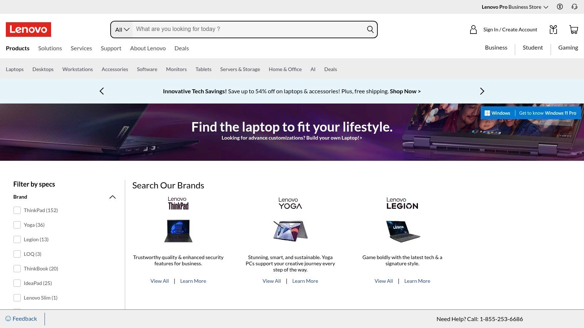Select Laptops in sub-navigation

click(x=15, y=69)
